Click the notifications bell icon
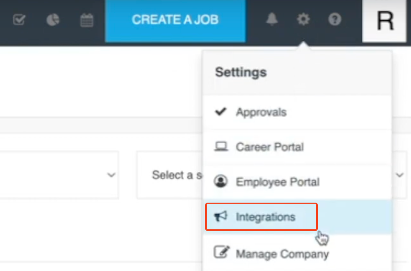Image resolution: width=411 pixels, height=271 pixels. (x=272, y=19)
